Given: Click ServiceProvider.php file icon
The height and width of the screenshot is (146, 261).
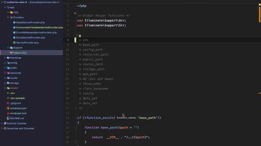Looking at the screenshot, I should pyautogui.click(x=14, y=43).
